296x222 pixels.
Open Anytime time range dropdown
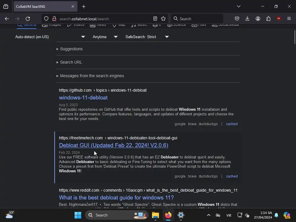click(x=105, y=37)
